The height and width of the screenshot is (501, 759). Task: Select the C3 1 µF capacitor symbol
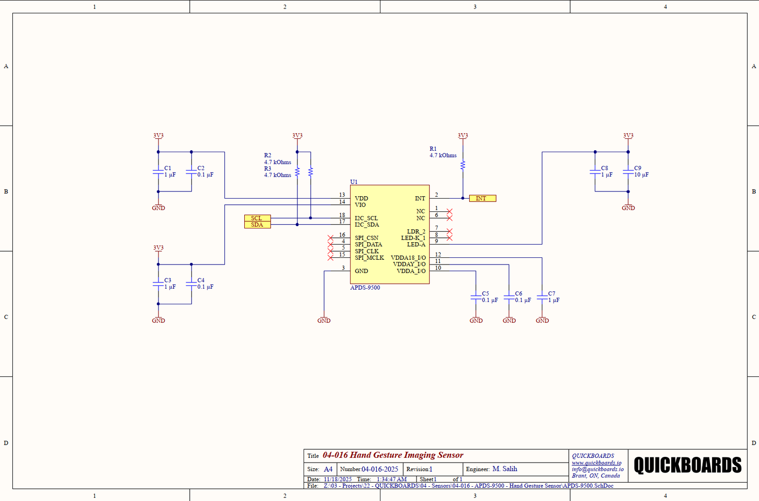pyautogui.click(x=158, y=284)
